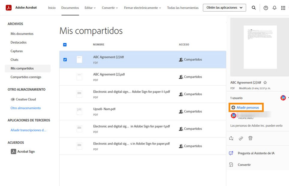Screen dimensions: 289x186
Task: Toggle the select-all checkbox in the list header
Action: [x=65, y=44]
